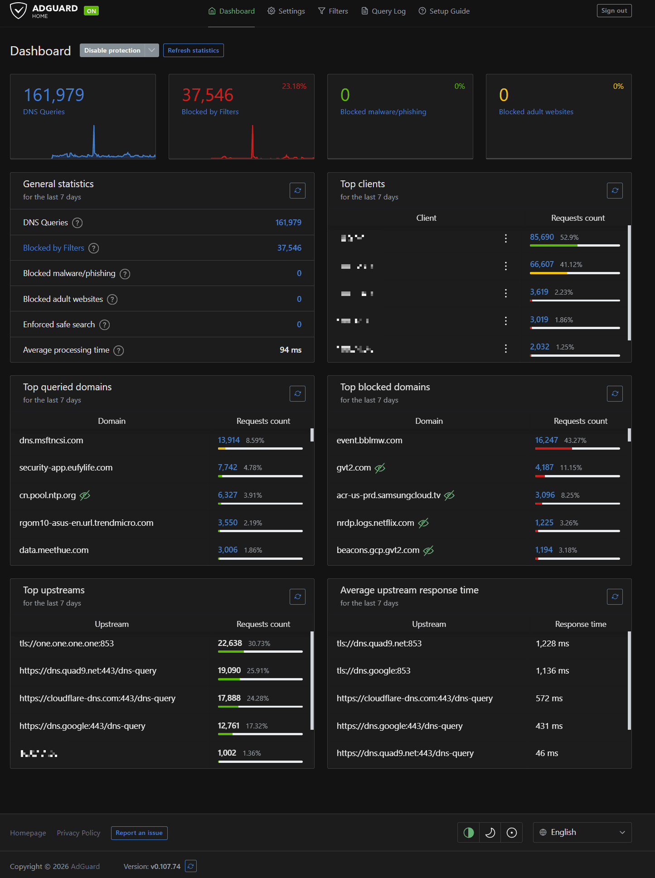Screen dimensions: 655x878
Task: Open options menu for client with 3,619 requests
Action: click(506, 293)
